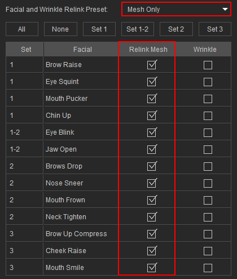Choose the Set 3 button
This screenshot has height=279, width=237.
[215, 29]
